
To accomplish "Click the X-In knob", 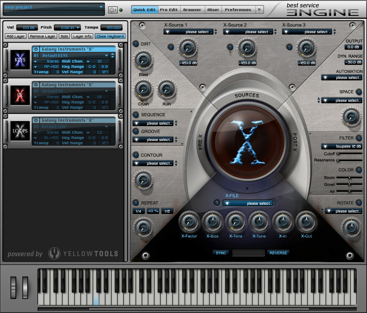I will [282, 221].
